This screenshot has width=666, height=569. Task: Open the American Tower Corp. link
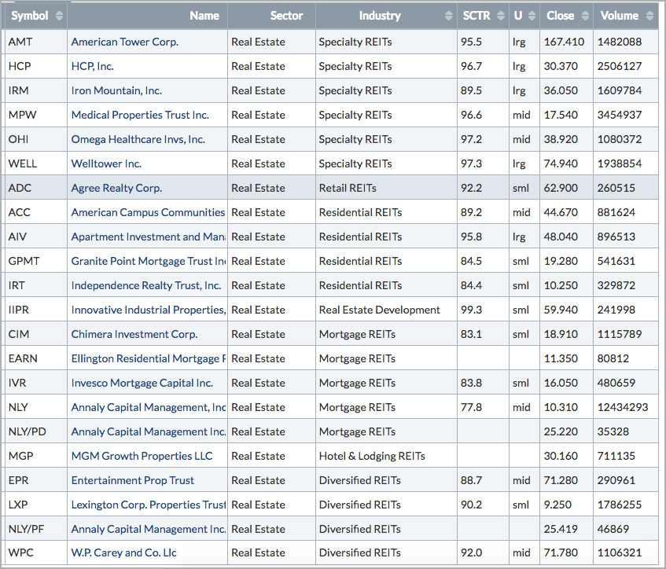pos(124,42)
